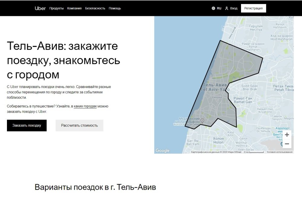
Task: Open the Безопасность menu
Action: (95, 8)
